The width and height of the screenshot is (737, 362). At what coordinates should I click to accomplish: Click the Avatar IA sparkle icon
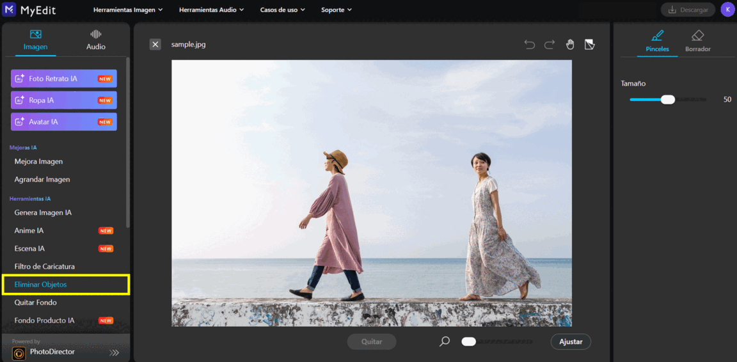pyautogui.click(x=20, y=122)
